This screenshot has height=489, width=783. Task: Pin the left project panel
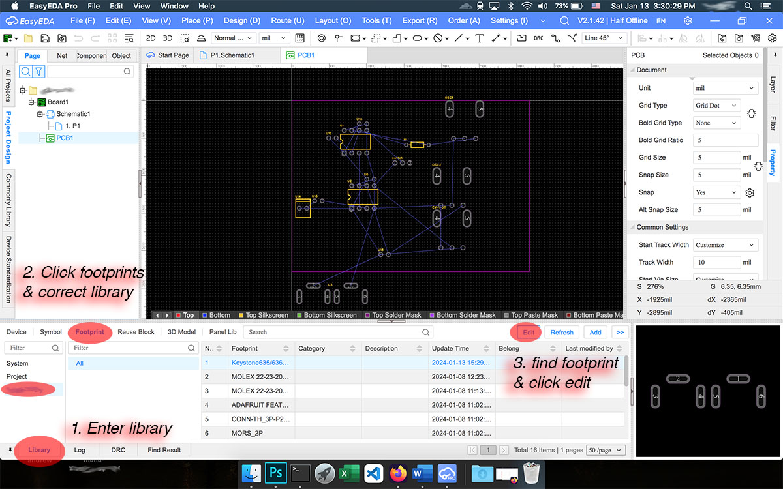tap(7, 55)
